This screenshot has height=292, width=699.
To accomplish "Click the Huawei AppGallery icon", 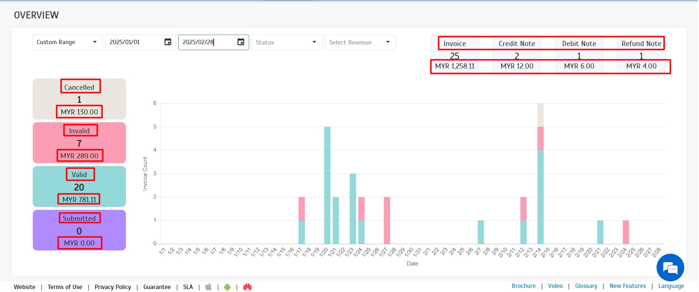I will point(247,287).
